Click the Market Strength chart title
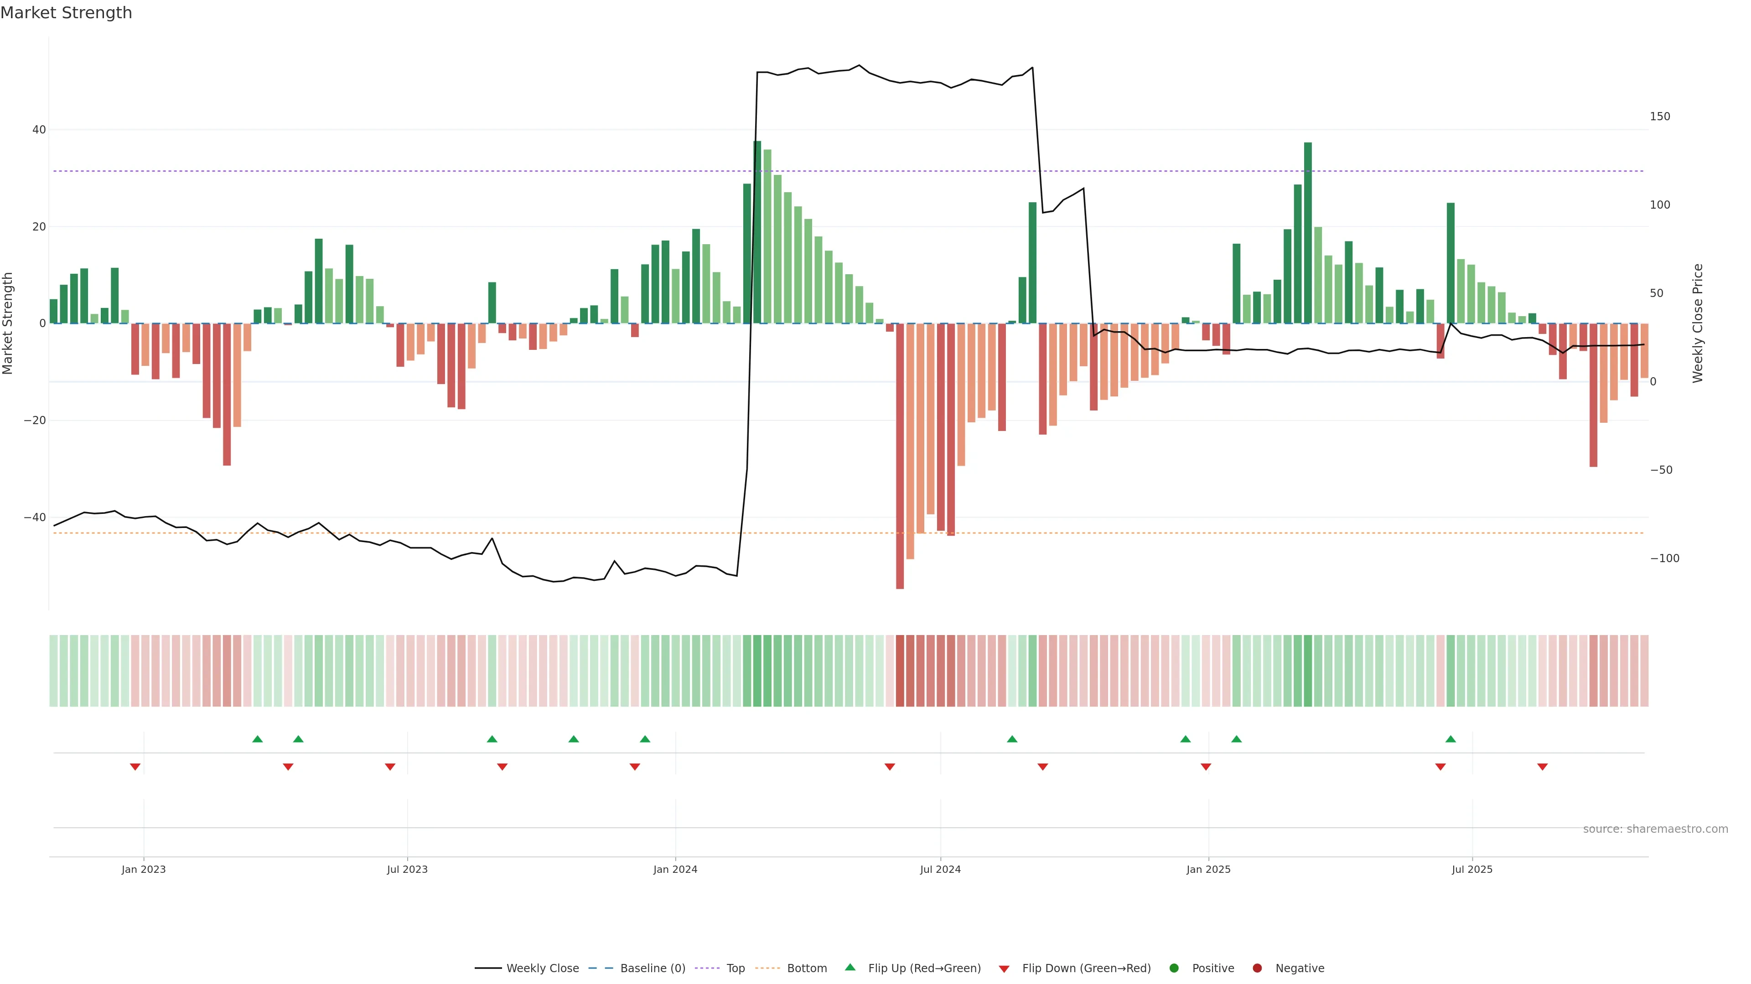1751x984 pixels. coord(66,13)
